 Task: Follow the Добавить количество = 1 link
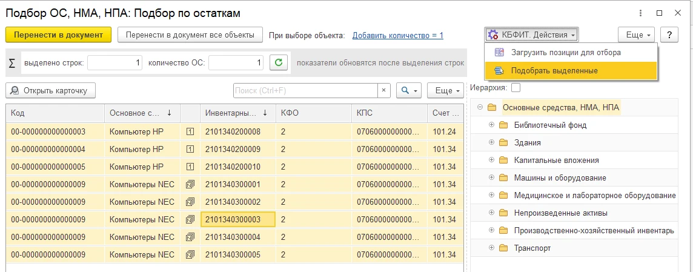[398, 35]
